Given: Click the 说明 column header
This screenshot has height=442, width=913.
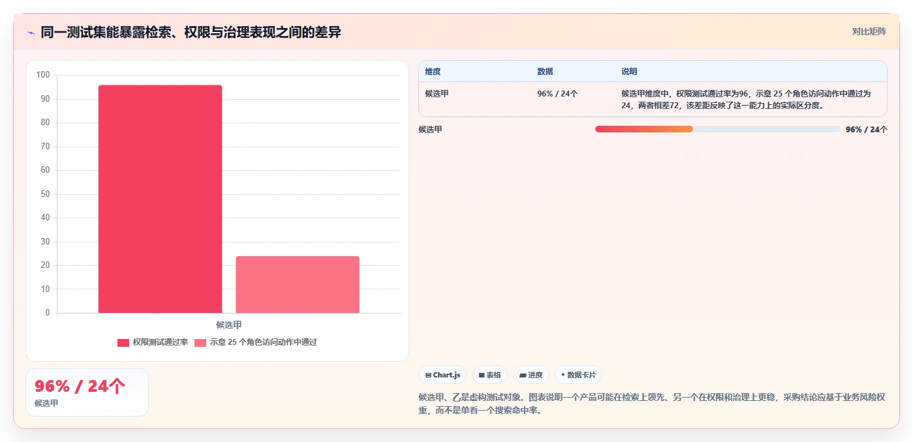Looking at the screenshot, I should pyautogui.click(x=629, y=72).
